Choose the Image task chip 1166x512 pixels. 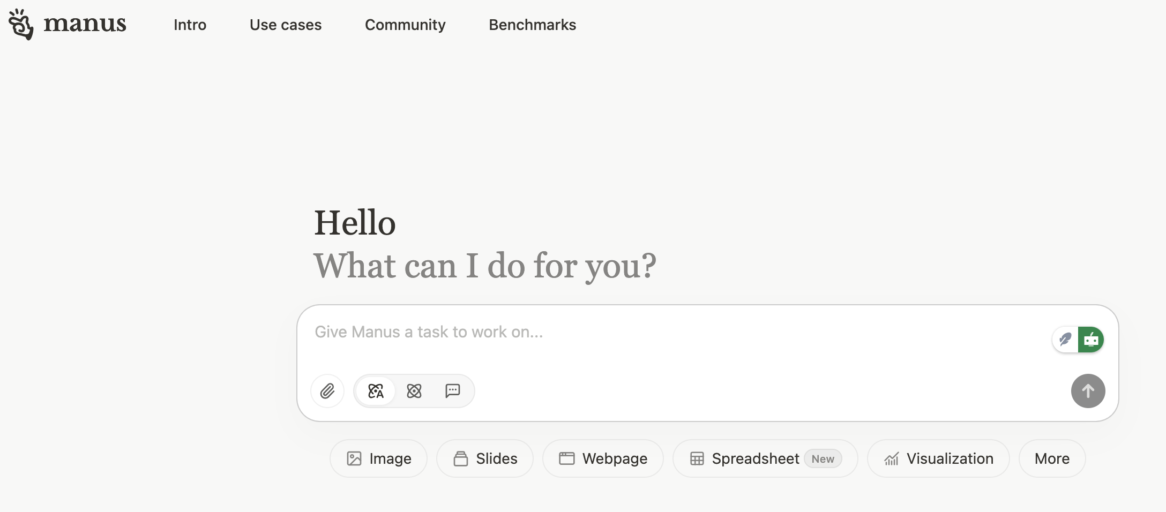click(x=378, y=458)
